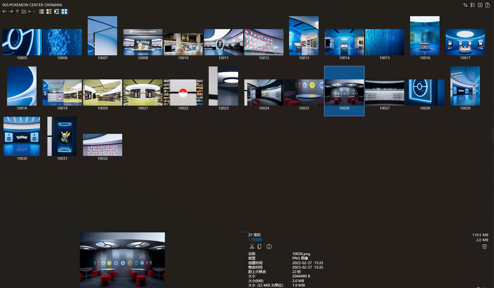Select thumbnail 10019
The image size is (494, 288).
pyautogui.click(x=62, y=92)
